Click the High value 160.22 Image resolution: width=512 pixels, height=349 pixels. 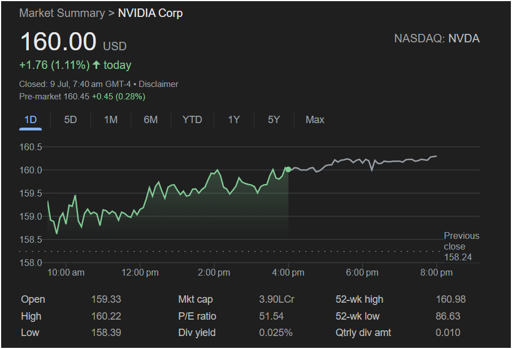(106, 316)
